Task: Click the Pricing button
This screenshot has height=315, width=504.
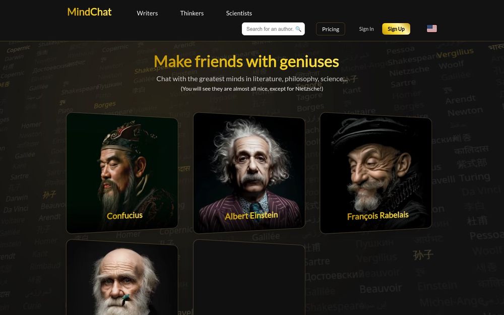Action: pyautogui.click(x=331, y=29)
